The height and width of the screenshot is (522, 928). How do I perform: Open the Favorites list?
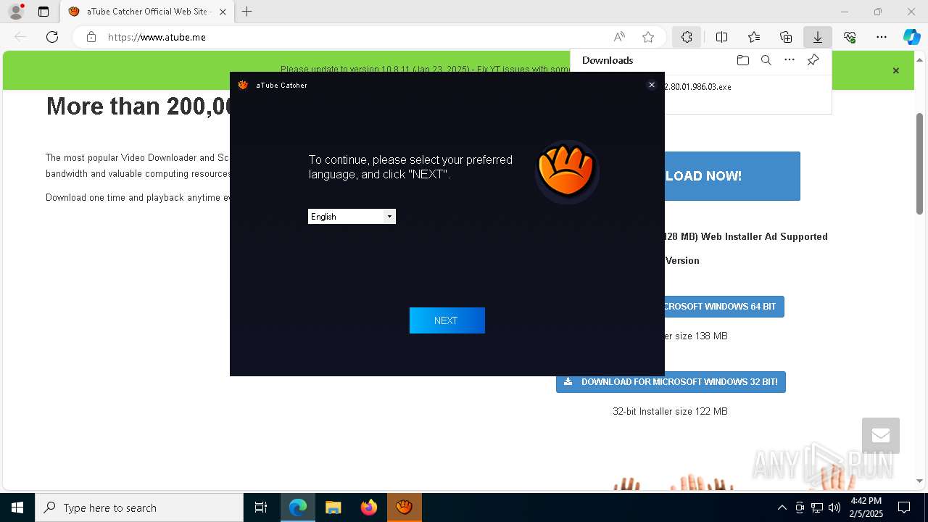click(754, 37)
